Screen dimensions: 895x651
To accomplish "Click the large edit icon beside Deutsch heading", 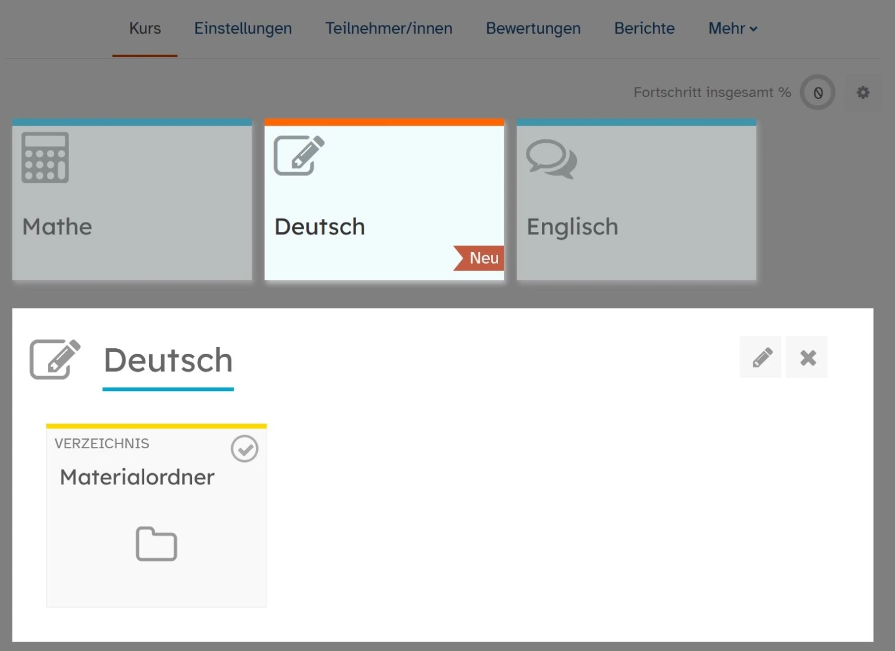I will 55,359.
